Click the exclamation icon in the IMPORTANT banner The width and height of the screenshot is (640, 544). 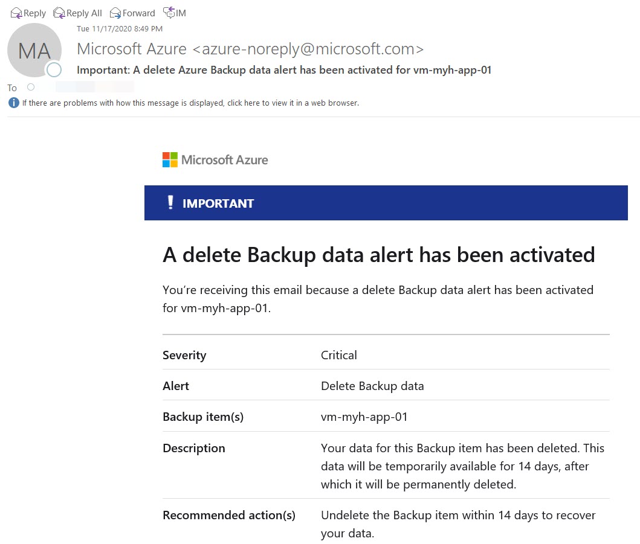pyautogui.click(x=171, y=203)
